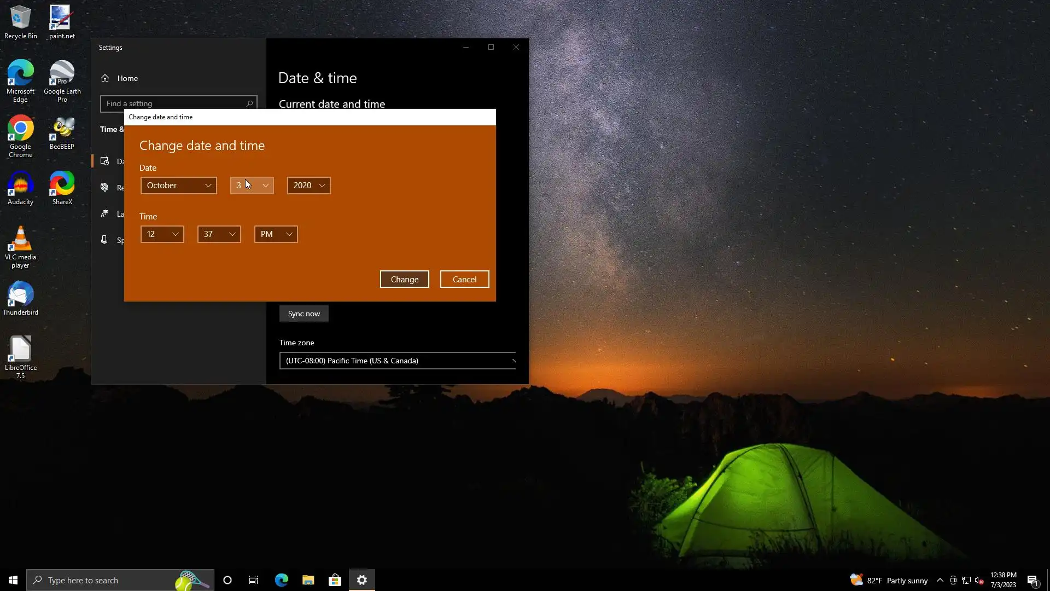This screenshot has height=591, width=1050.
Task: Open the hour dropdown showing 12
Action: tap(162, 234)
